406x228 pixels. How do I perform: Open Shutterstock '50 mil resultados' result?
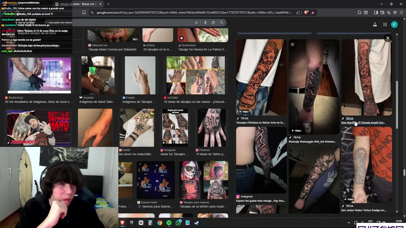pos(39,102)
